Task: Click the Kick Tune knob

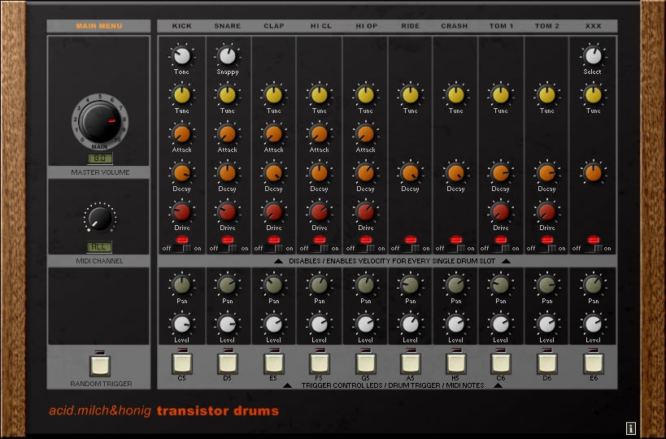Action: tap(182, 94)
